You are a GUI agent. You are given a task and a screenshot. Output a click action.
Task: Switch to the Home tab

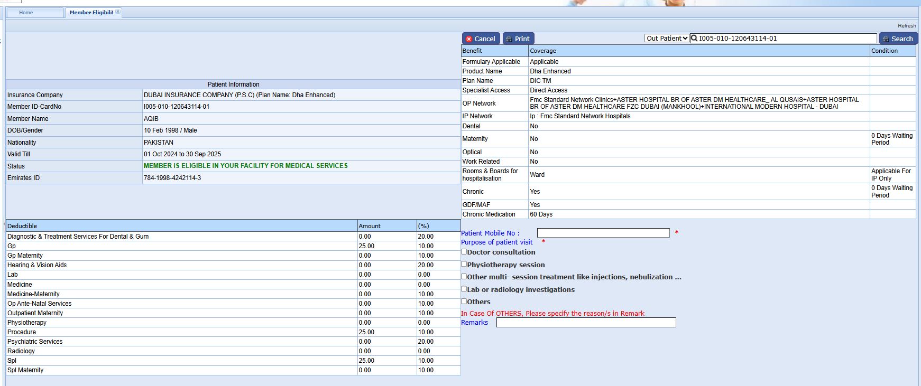pos(26,13)
